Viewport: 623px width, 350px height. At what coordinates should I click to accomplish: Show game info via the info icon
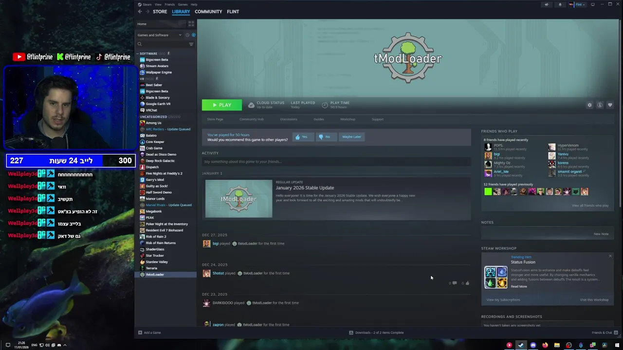pos(600,105)
